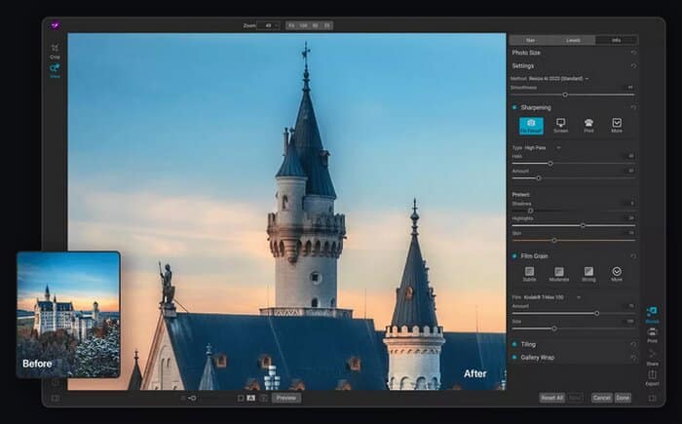The width and height of the screenshot is (682, 424).
Task: Set zoom to 100
Action: (x=304, y=25)
